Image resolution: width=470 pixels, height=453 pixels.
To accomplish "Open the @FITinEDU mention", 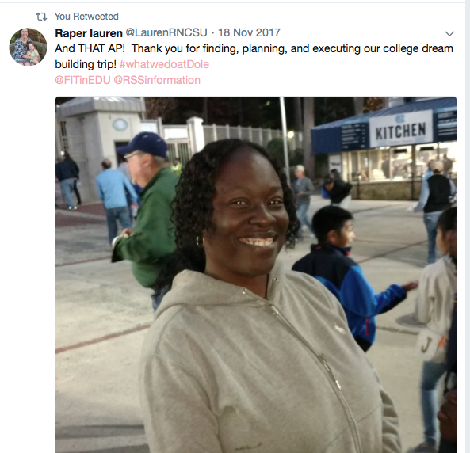I will (82, 80).
